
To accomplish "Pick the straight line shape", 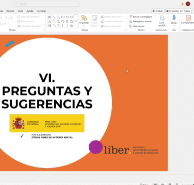I will pos(54,17).
